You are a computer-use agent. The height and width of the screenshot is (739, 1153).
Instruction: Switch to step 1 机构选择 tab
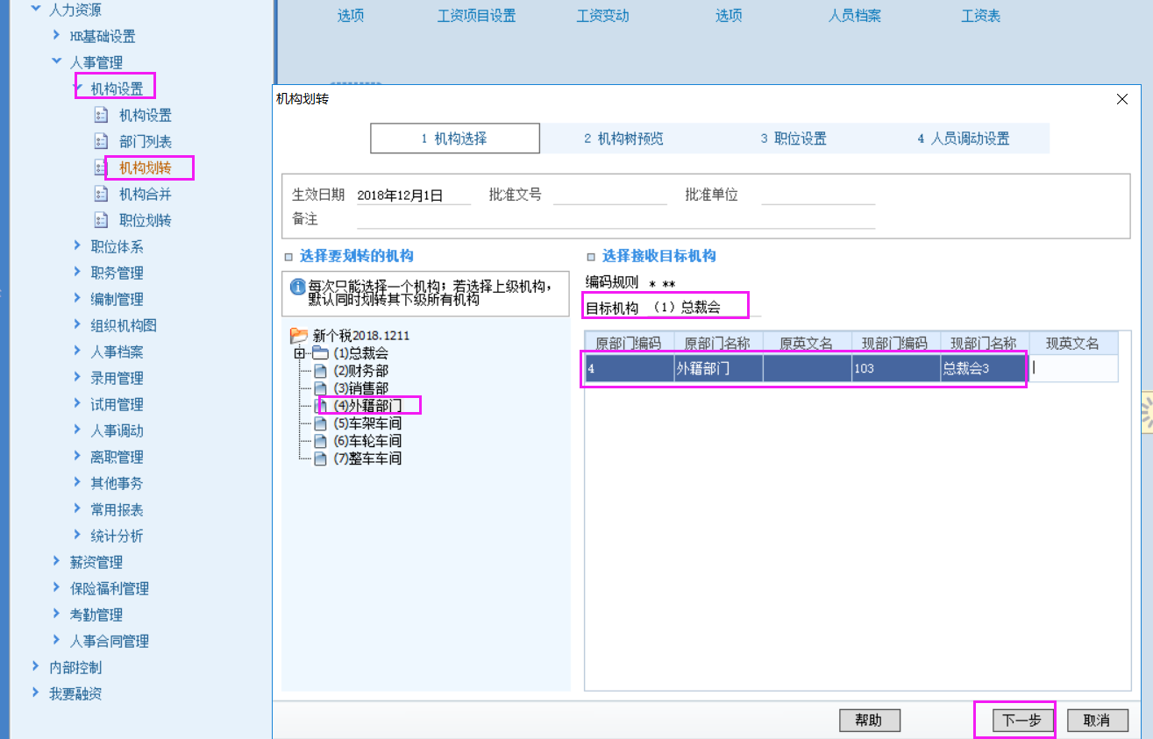(455, 139)
